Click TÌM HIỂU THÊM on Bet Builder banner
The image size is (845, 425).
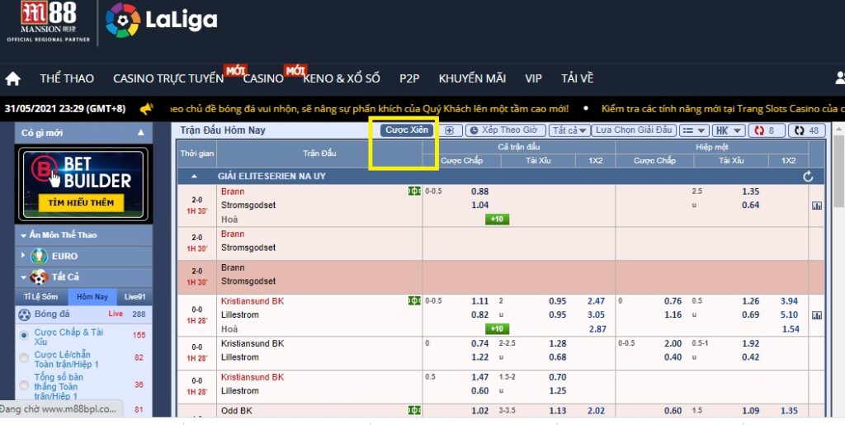(x=80, y=202)
